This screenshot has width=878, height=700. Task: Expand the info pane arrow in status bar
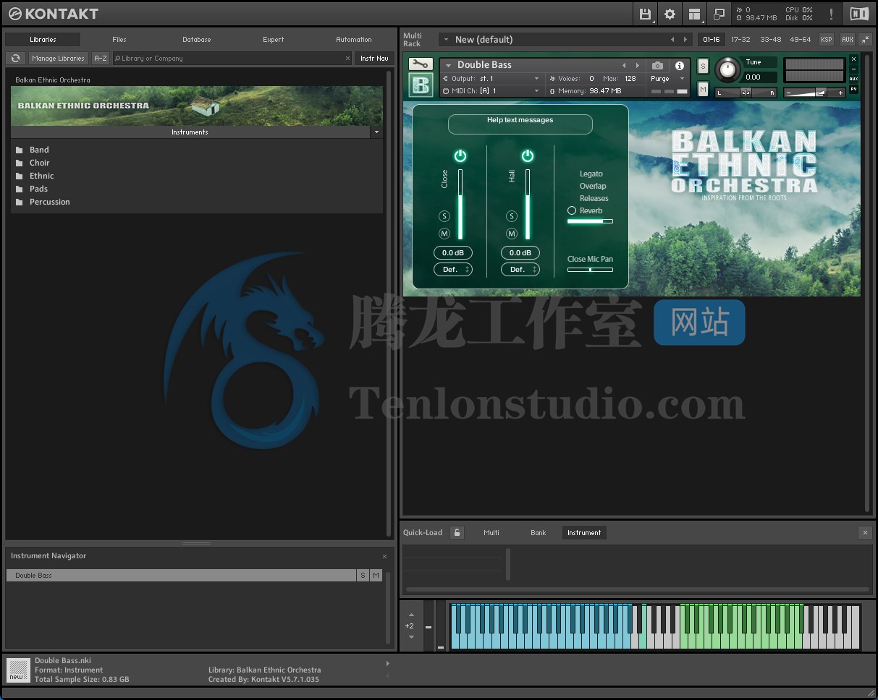[x=387, y=663]
